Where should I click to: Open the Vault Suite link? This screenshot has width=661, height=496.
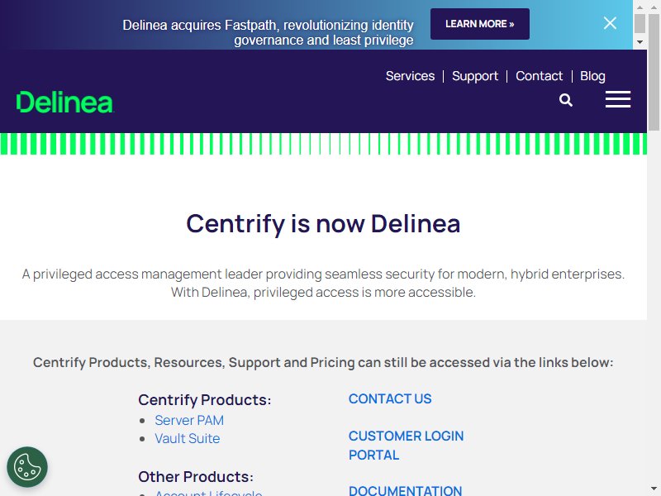pos(188,438)
